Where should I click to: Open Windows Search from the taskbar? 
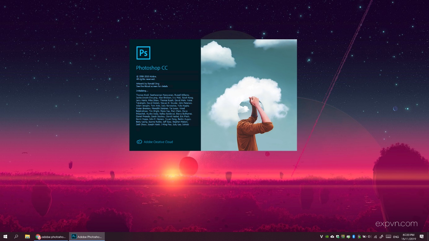[x=17, y=237]
